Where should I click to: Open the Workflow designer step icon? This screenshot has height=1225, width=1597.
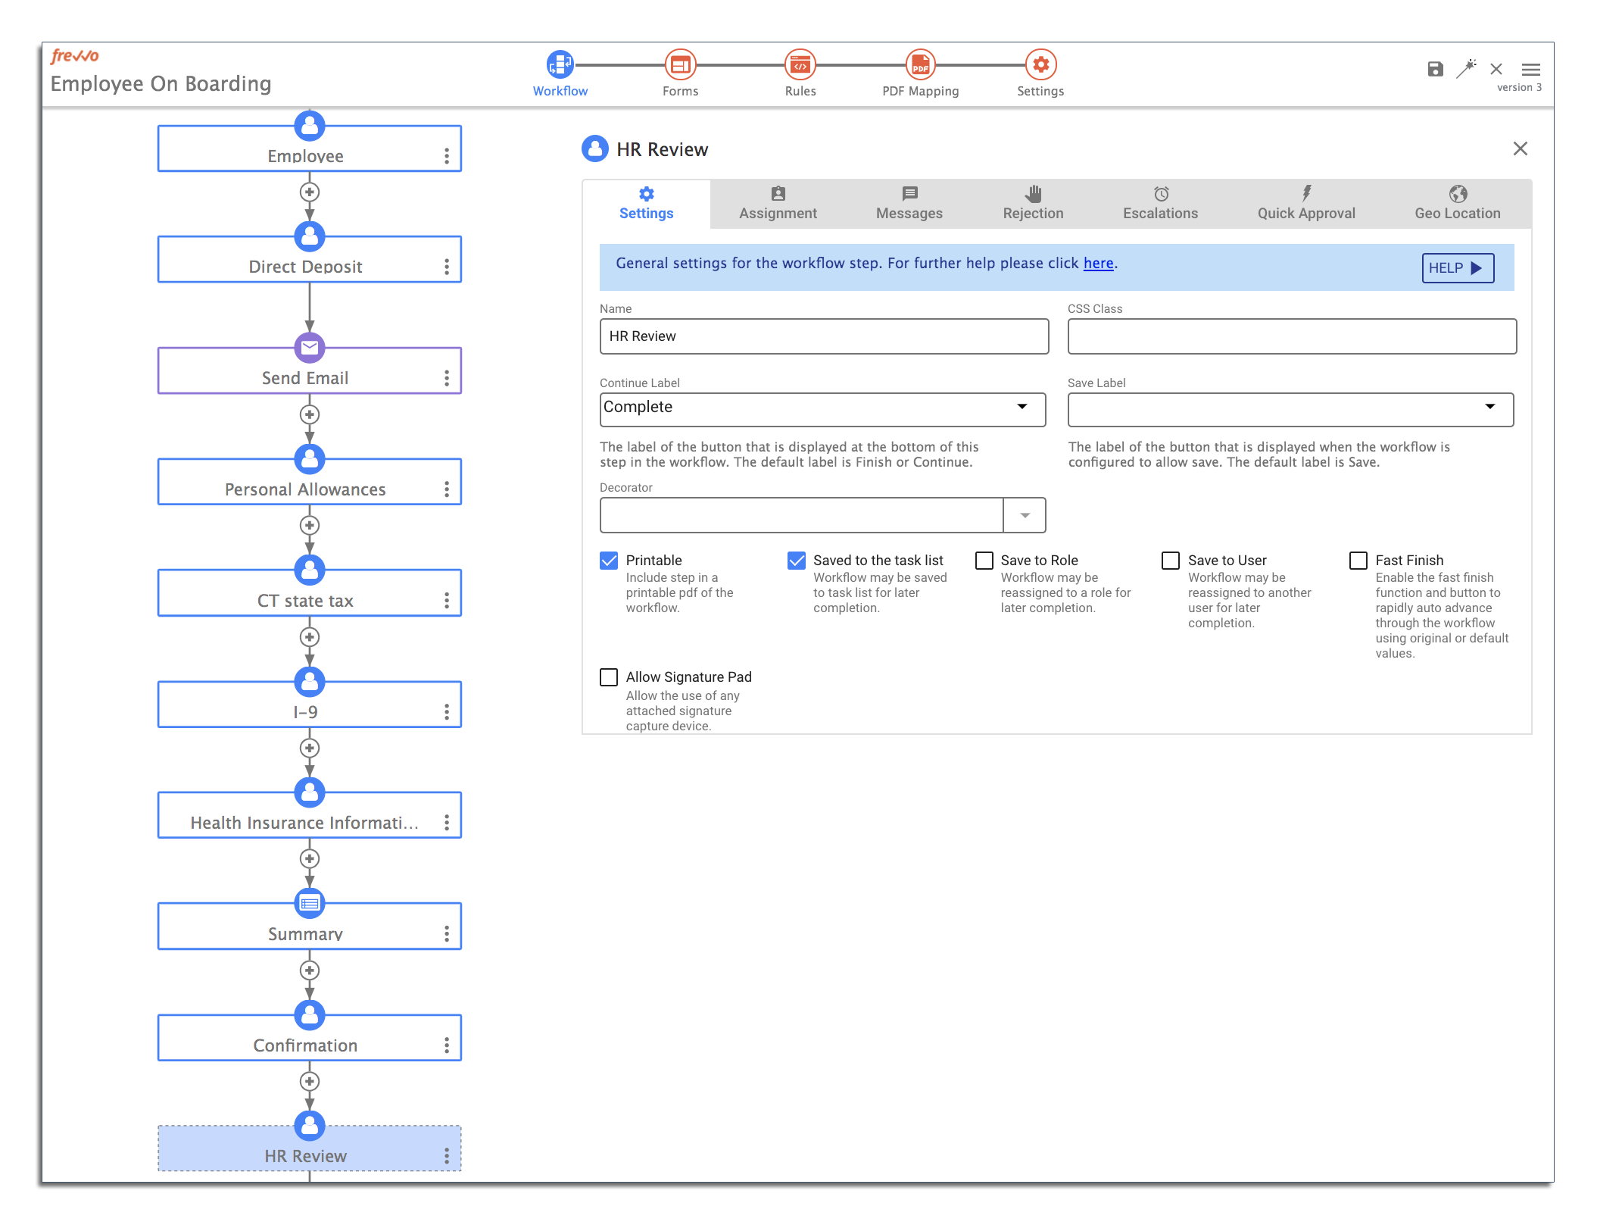point(560,65)
